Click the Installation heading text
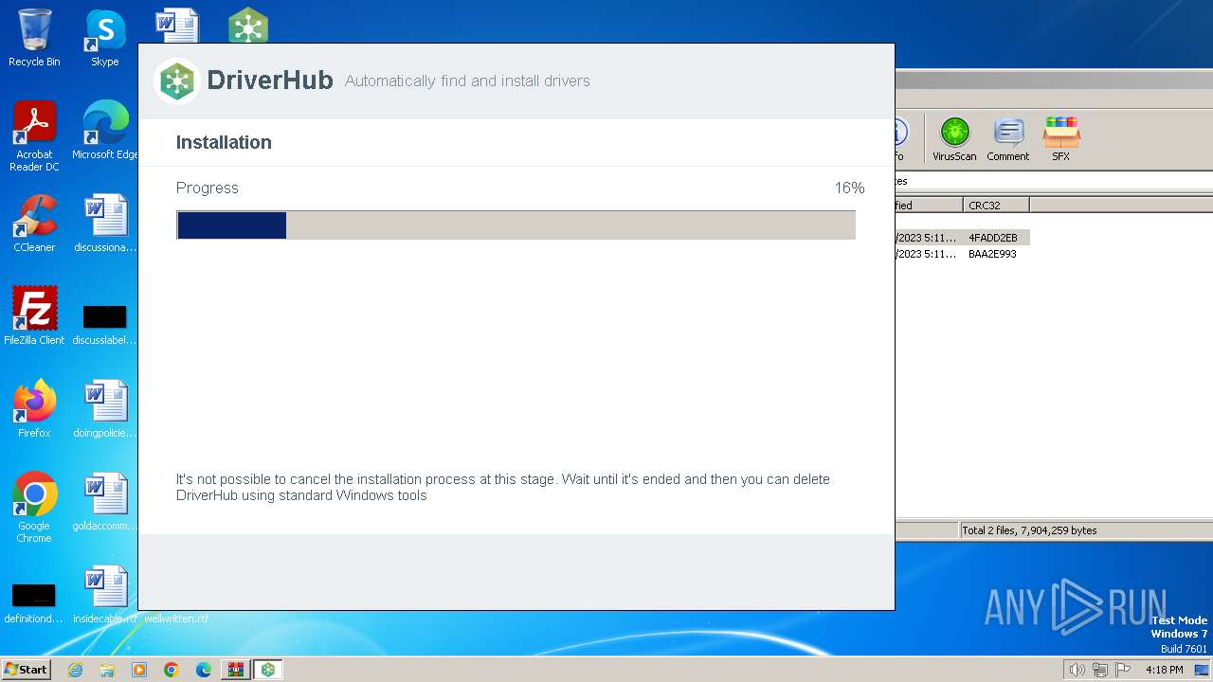 tap(224, 142)
